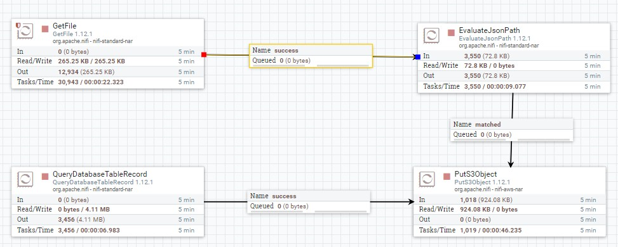The image size is (618, 247).
Task: Click the red connection start handle at GetFile
Action: tap(204, 54)
